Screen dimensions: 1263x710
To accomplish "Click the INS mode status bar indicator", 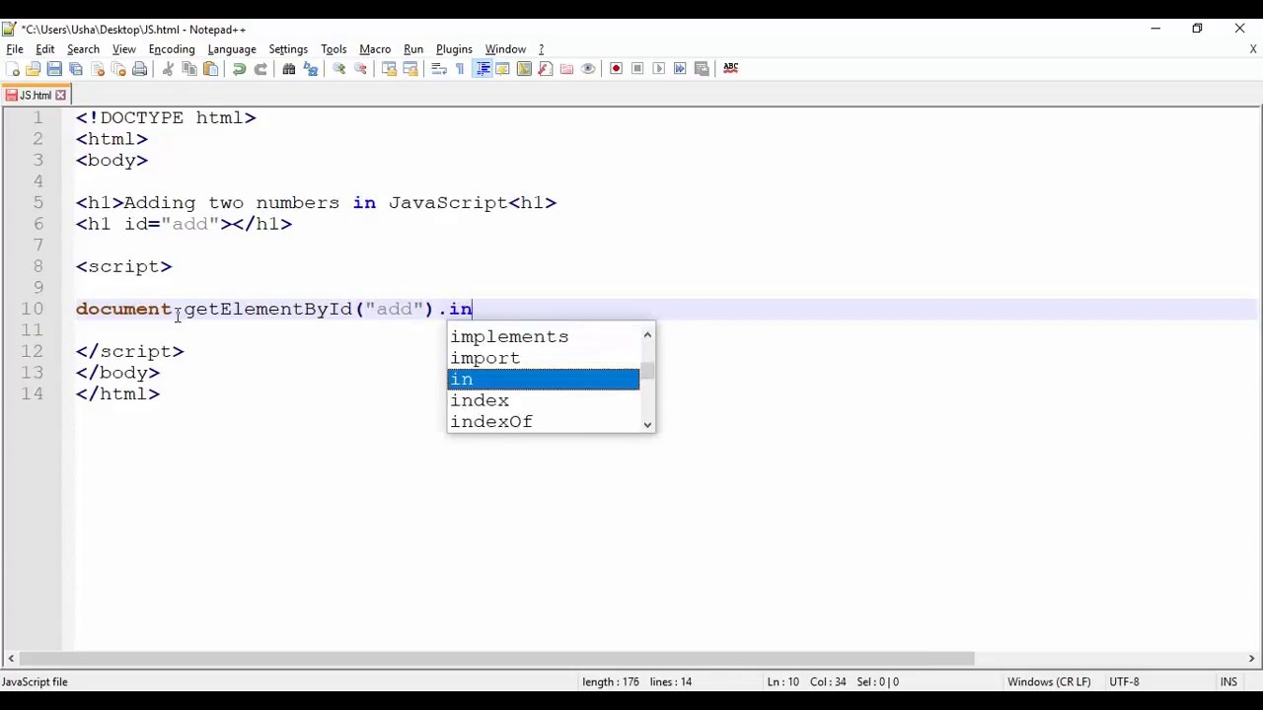I will click(1228, 681).
